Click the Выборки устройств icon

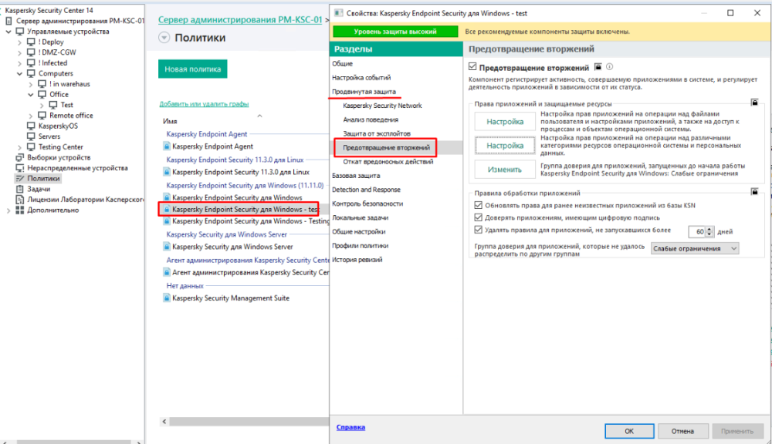tap(20, 157)
